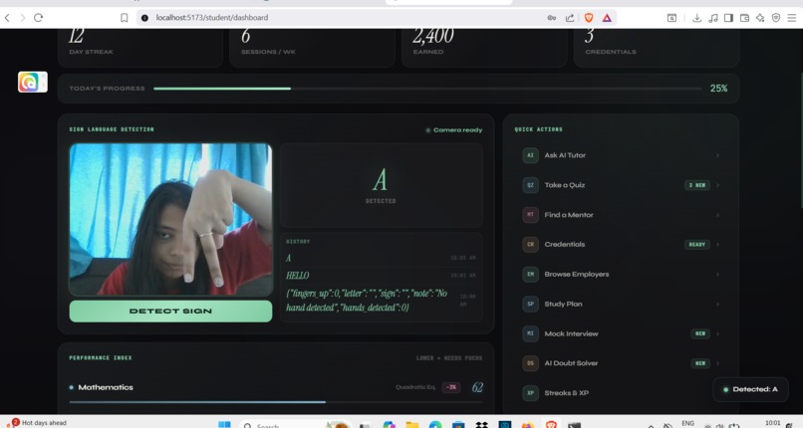This screenshot has height=428, width=803.
Task: Open Brave Rewards triangle icon
Action: (x=607, y=17)
